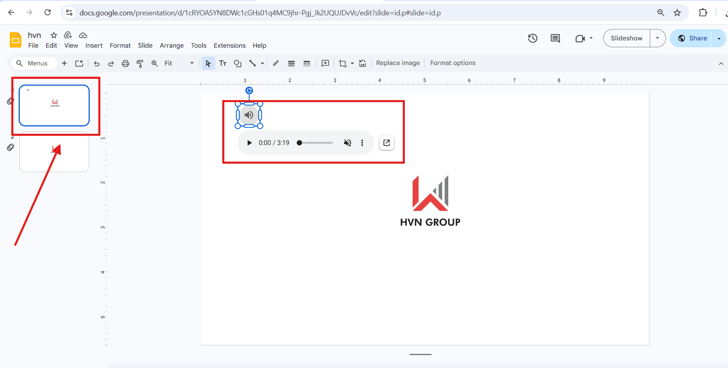Click the address bar URL
This screenshot has height=368, width=728.
260,13
